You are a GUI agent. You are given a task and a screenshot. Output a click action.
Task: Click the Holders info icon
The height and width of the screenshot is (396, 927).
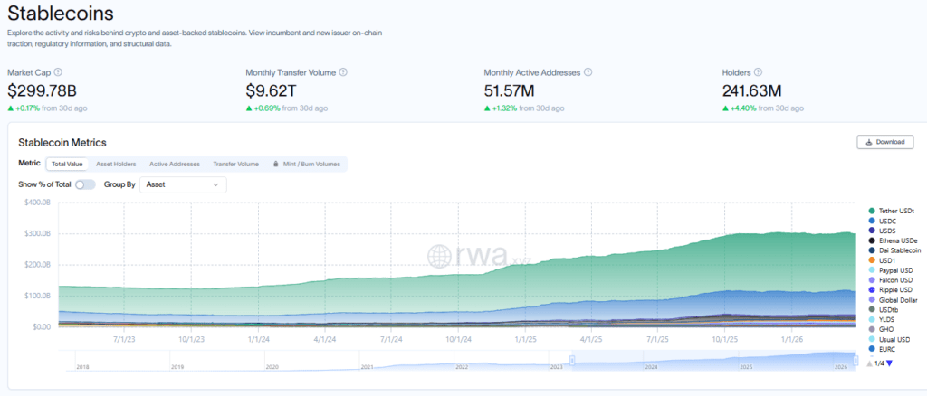point(758,72)
